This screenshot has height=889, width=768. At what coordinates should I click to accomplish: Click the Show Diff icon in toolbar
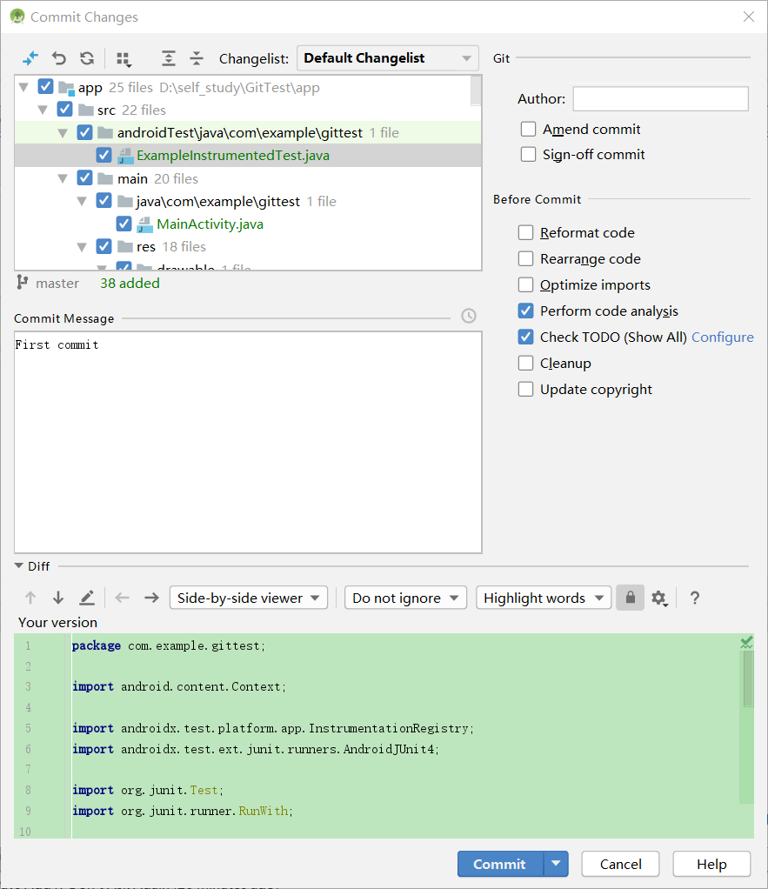coord(30,57)
